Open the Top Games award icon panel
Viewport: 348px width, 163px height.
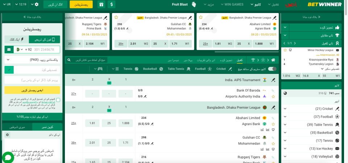337,43
